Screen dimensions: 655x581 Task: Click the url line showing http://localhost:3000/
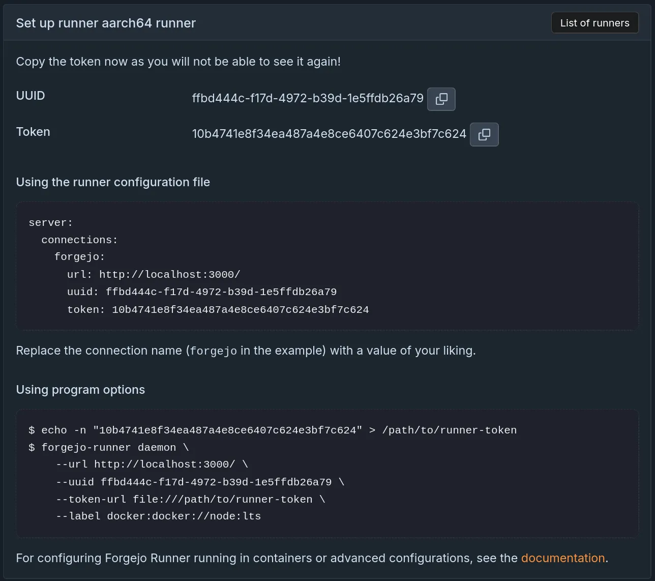153,274
